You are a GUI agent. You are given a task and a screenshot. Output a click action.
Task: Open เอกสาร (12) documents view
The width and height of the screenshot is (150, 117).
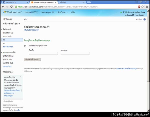pyautogui.click(x=8, y=63)
